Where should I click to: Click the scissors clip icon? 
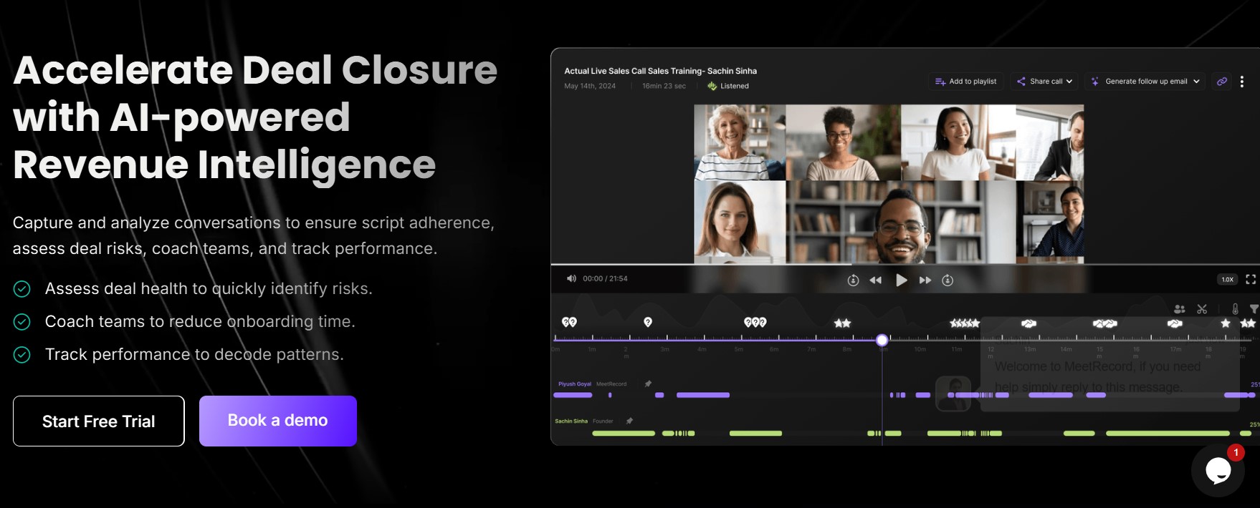pos(1202,309)
